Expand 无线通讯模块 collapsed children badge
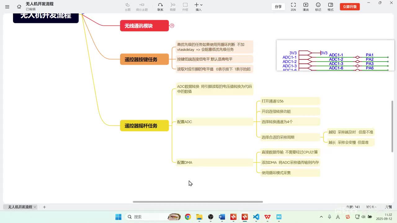The image size is (397, 223). point(172,26)
